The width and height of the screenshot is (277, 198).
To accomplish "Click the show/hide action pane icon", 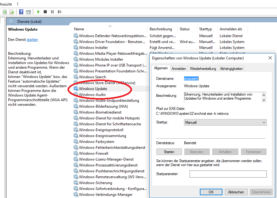I will point(29,12).
